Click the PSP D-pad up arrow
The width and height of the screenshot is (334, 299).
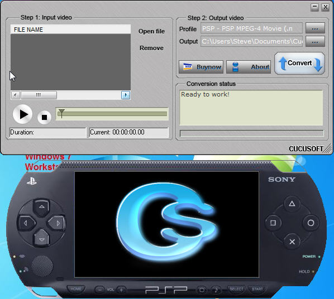tap(41, 207)
